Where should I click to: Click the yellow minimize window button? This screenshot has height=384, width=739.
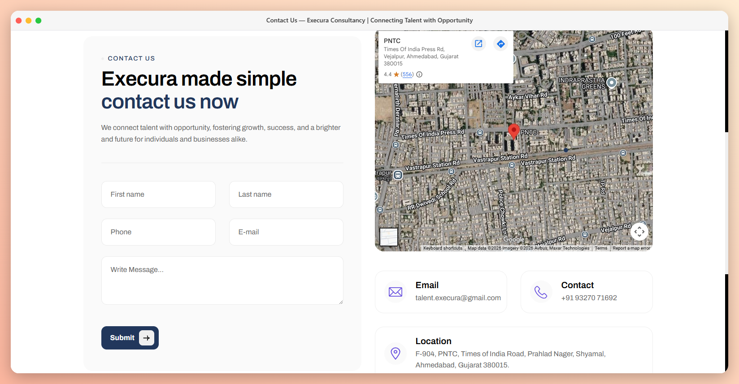point(28,21)
